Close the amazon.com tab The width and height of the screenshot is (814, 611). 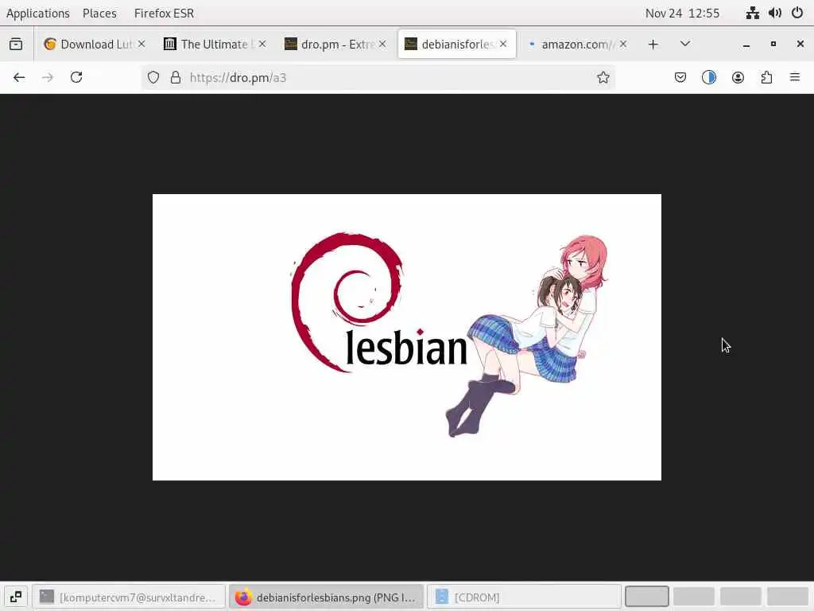(623, 45)
